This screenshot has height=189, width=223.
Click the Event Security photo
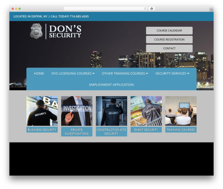coord(146,111)
